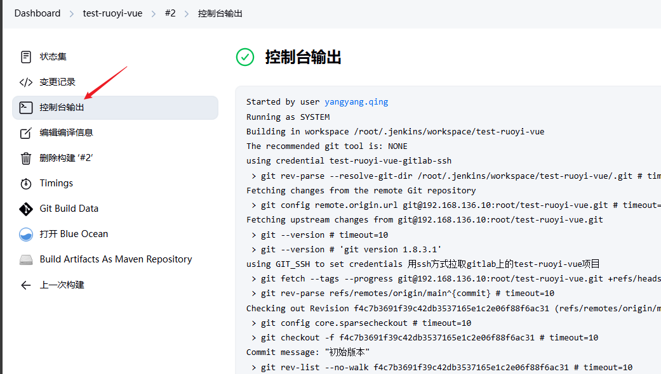Viewport: 661px width, 374px height.
Task: Go to test-ruoyi-vue project breadcrumb
Action: coord(112,13)
